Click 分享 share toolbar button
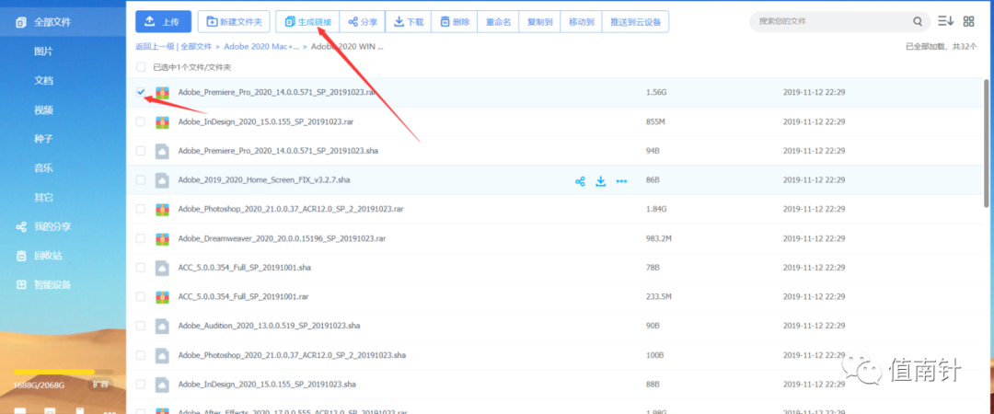Image resolution: width=994 pixels, height=414 pixels. coord(363,21)
